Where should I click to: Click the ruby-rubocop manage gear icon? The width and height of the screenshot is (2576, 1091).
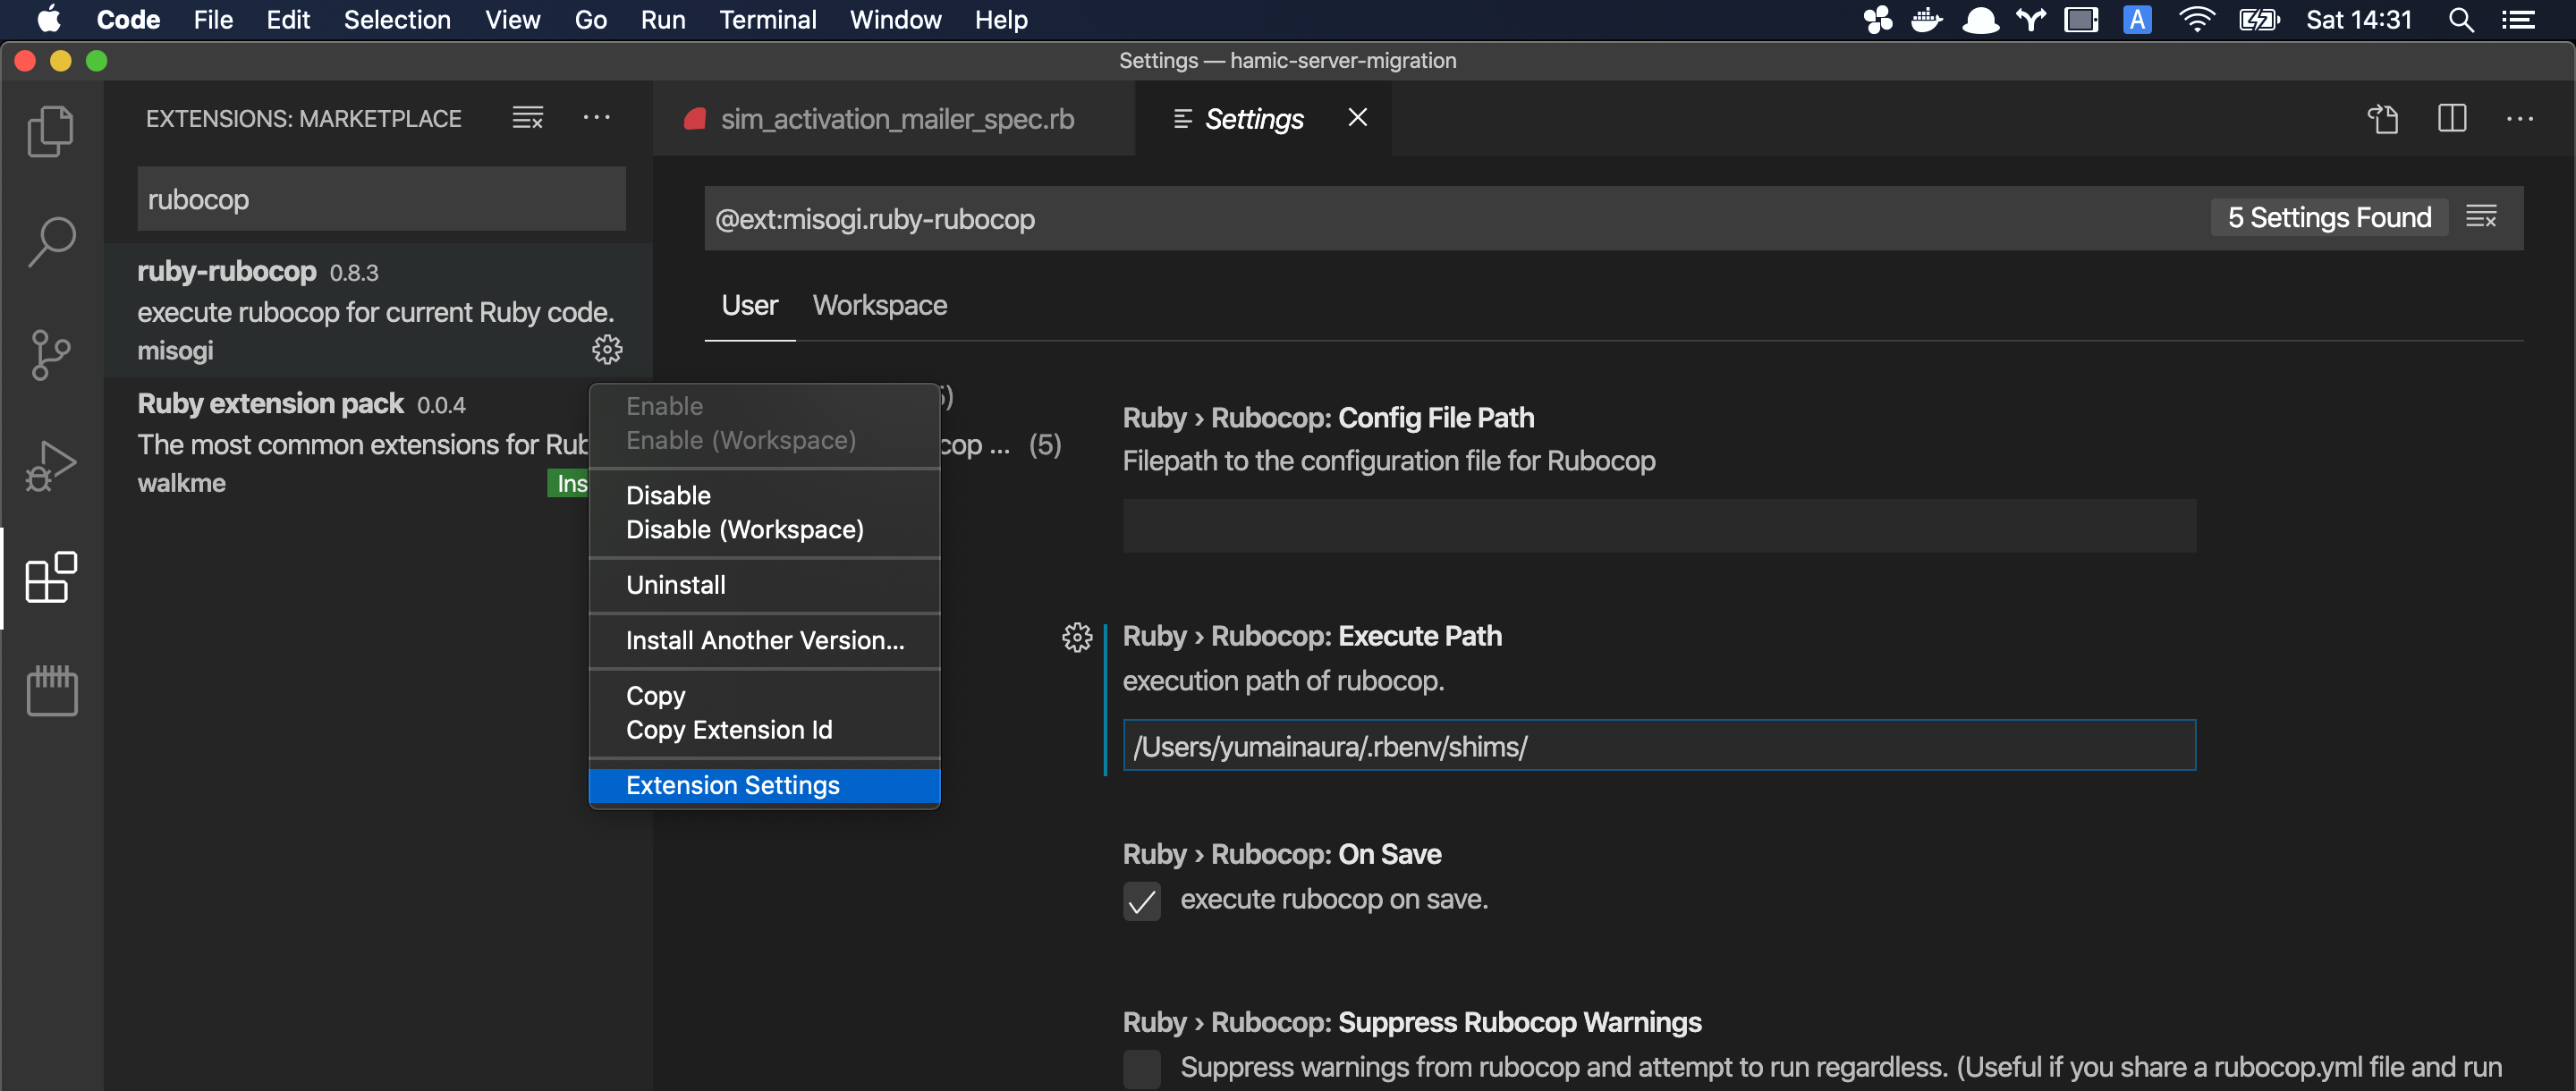(x=607, y=350)
